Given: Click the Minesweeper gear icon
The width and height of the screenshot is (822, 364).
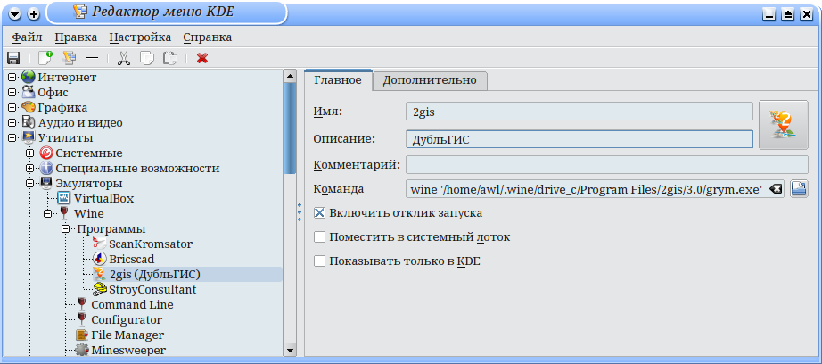Looking at the screenshot, I should click(82, 350).
